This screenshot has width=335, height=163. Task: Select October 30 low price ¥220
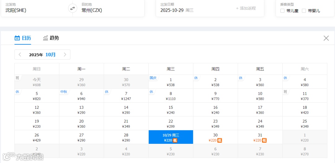pyautogui.click(x=216, y=137)
